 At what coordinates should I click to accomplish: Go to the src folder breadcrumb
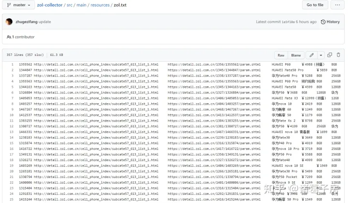(70, 5)
